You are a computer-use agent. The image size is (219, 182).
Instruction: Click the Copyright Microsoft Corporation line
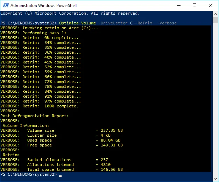(70, 13)
